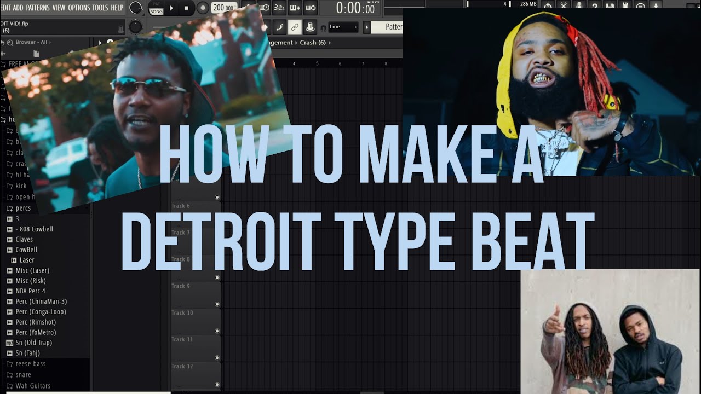Open the ADD menu
This screenshot has width=701, height=394.
pos(18,8)
